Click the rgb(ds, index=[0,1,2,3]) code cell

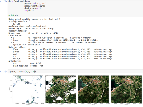(75, 71)
